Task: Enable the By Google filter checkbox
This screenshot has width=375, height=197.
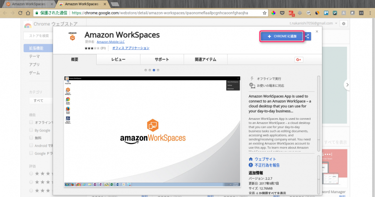Action: [x=31, y=130]
